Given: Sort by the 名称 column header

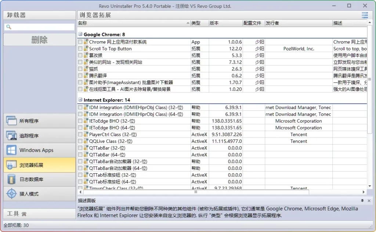Looking at the screenshot, I should 134,23.
